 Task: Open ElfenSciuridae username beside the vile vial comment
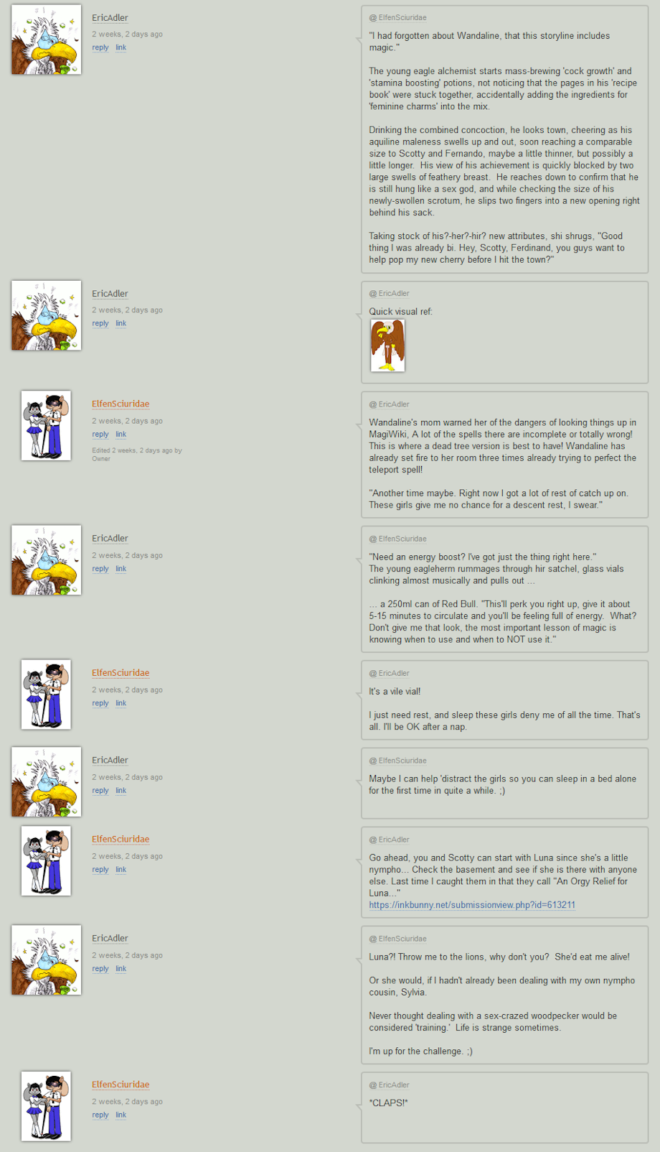(x=121, y=673)
